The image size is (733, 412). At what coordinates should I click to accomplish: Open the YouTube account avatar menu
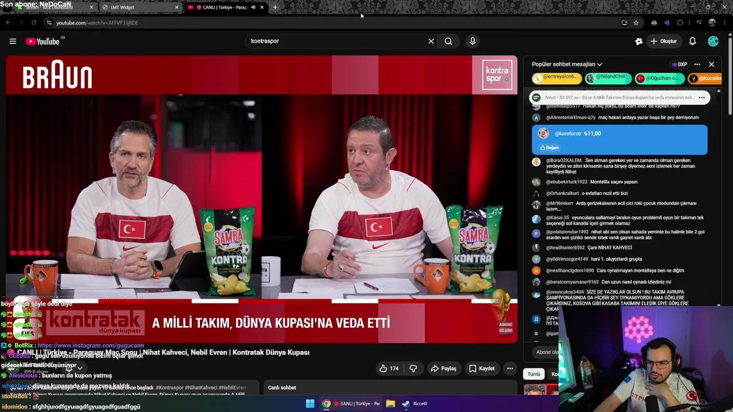713,41
